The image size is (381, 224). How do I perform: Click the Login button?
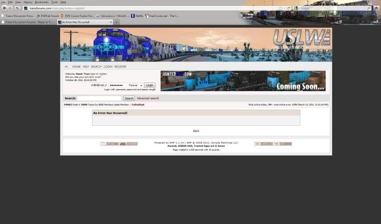150,85
